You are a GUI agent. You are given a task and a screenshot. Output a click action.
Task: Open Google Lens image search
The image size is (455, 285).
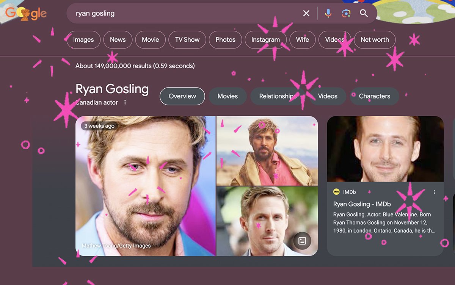coord(346,14)
